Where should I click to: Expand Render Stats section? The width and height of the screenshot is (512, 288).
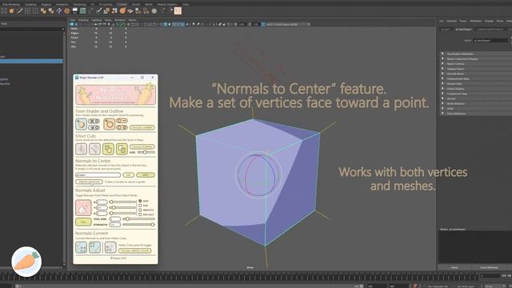point(476,83)
